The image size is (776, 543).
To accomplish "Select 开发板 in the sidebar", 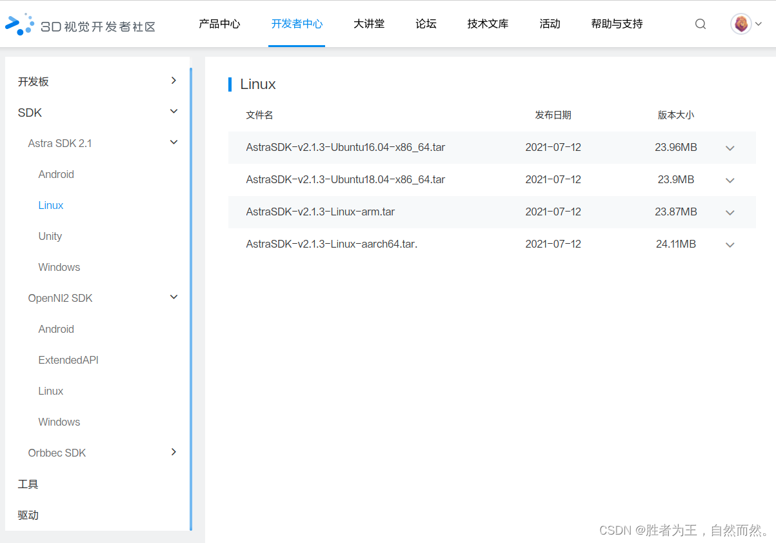I will (34, 81).
